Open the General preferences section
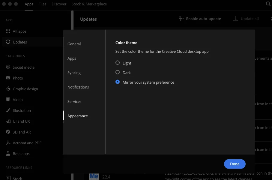The height and width of the screenshot is (180, 272). [x=74, y=44]
